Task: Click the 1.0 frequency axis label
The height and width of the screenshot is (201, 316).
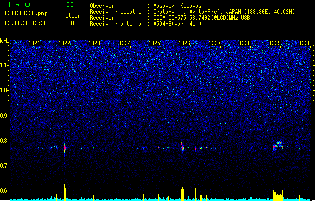Action: [5, 90]
